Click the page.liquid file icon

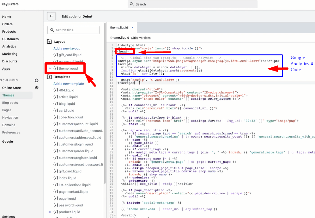(x=56, y=198)
